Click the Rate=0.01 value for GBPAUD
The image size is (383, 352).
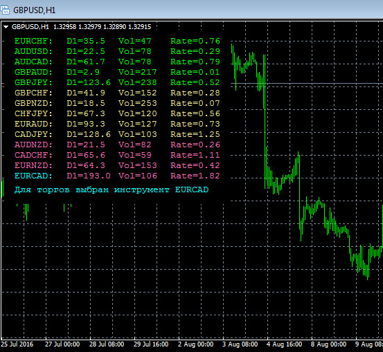click(195, 72)
